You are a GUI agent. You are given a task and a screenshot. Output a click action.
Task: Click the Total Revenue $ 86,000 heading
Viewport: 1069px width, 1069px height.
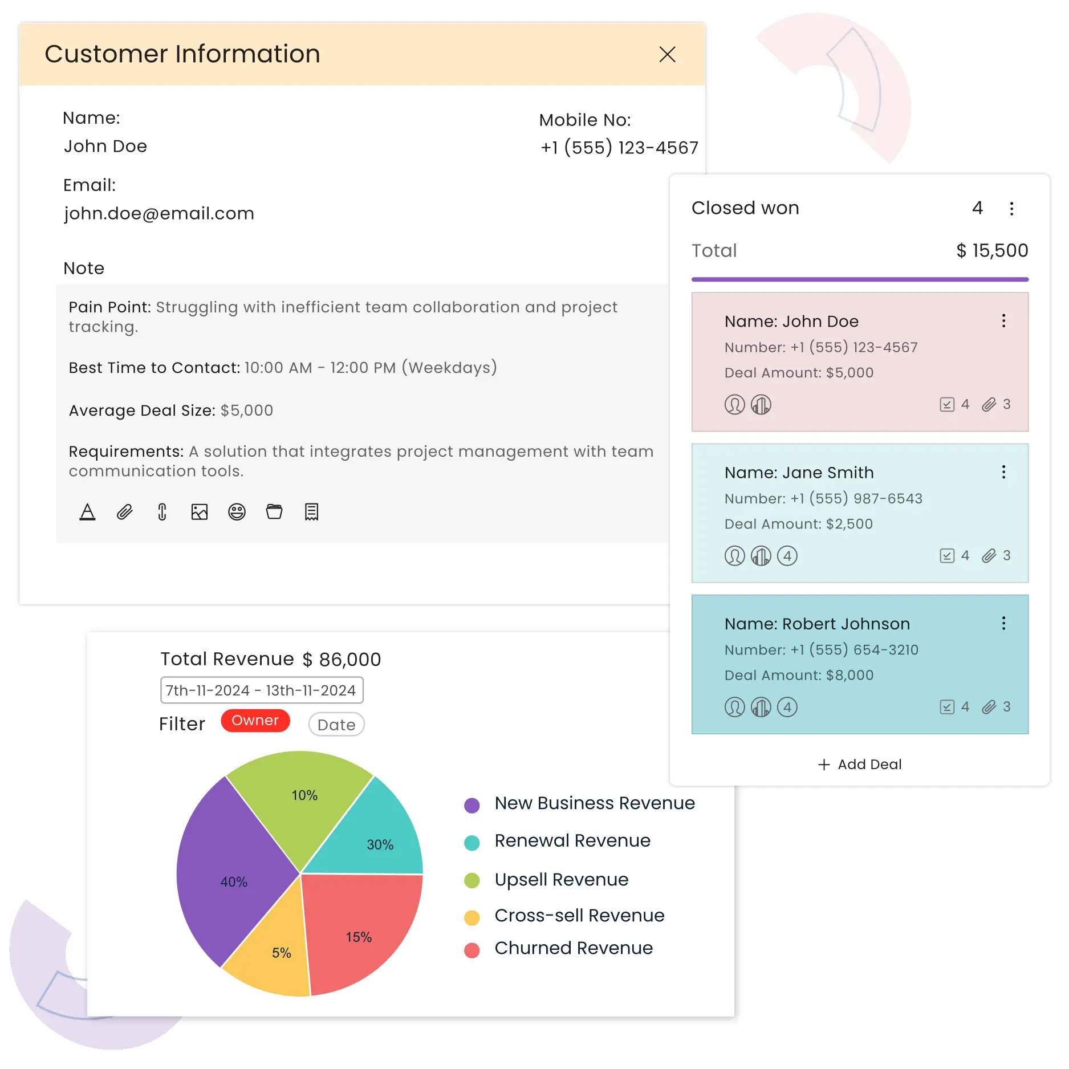(270, 659)
